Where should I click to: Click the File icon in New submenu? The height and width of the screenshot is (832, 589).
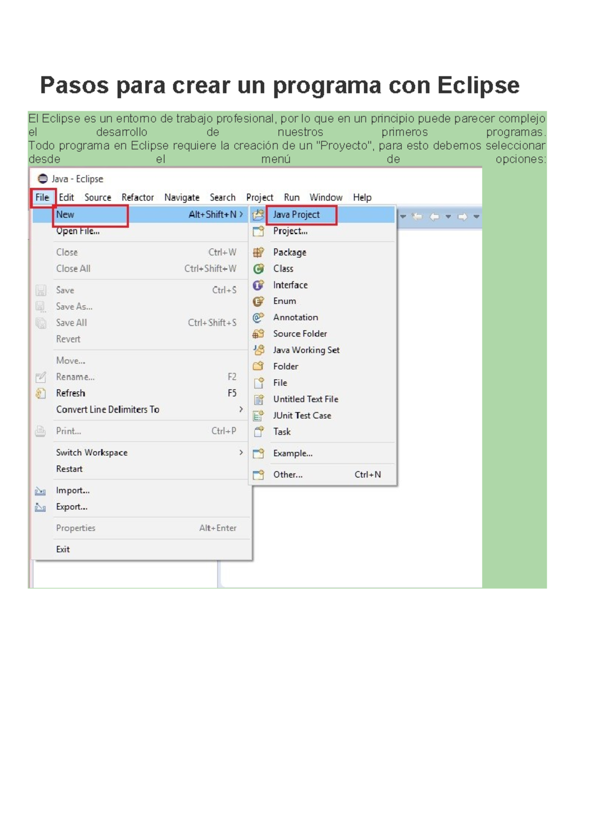[258, 383]
